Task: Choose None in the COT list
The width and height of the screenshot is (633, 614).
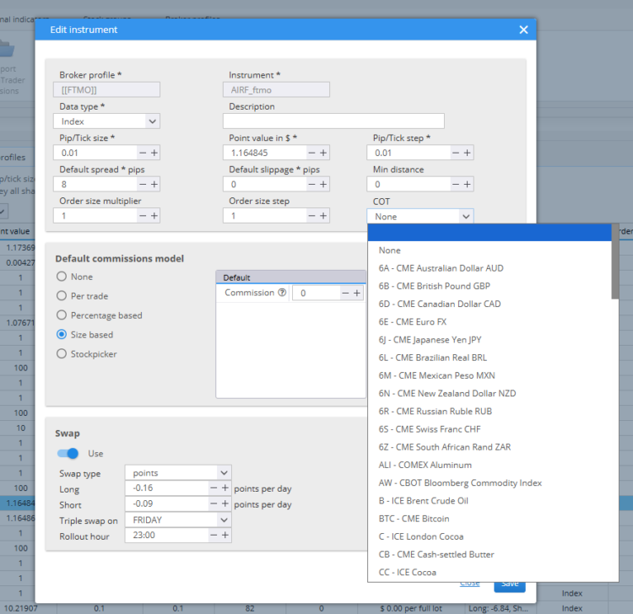Action: point(490,250)
